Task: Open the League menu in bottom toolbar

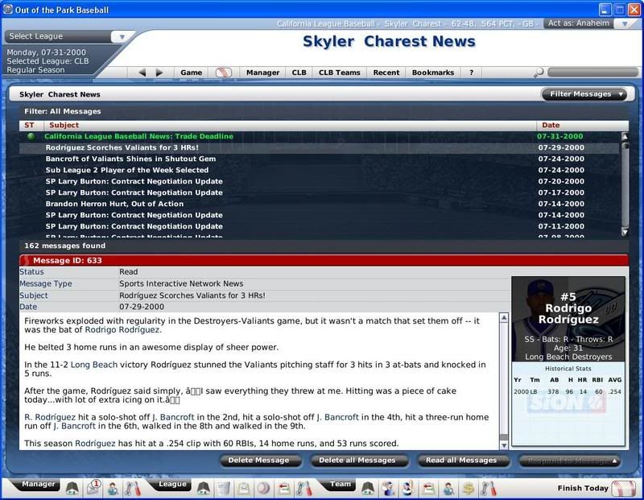Action: click(172, 484)
